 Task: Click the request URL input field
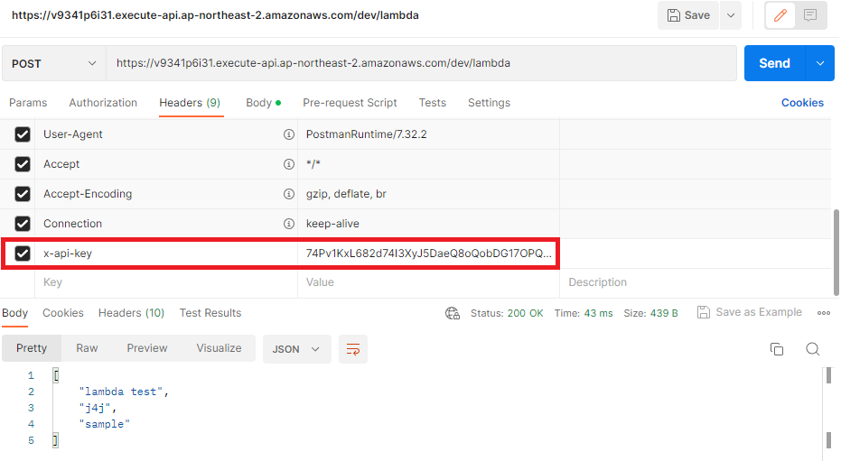(421, 63)
